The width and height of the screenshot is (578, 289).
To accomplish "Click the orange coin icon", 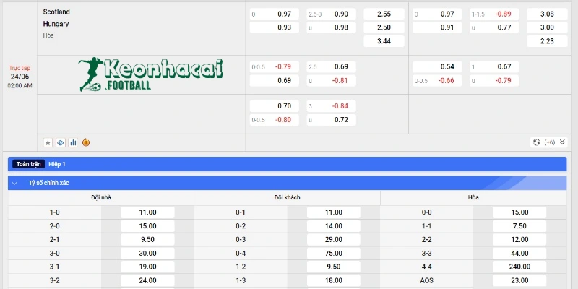I will coord(86,142).
